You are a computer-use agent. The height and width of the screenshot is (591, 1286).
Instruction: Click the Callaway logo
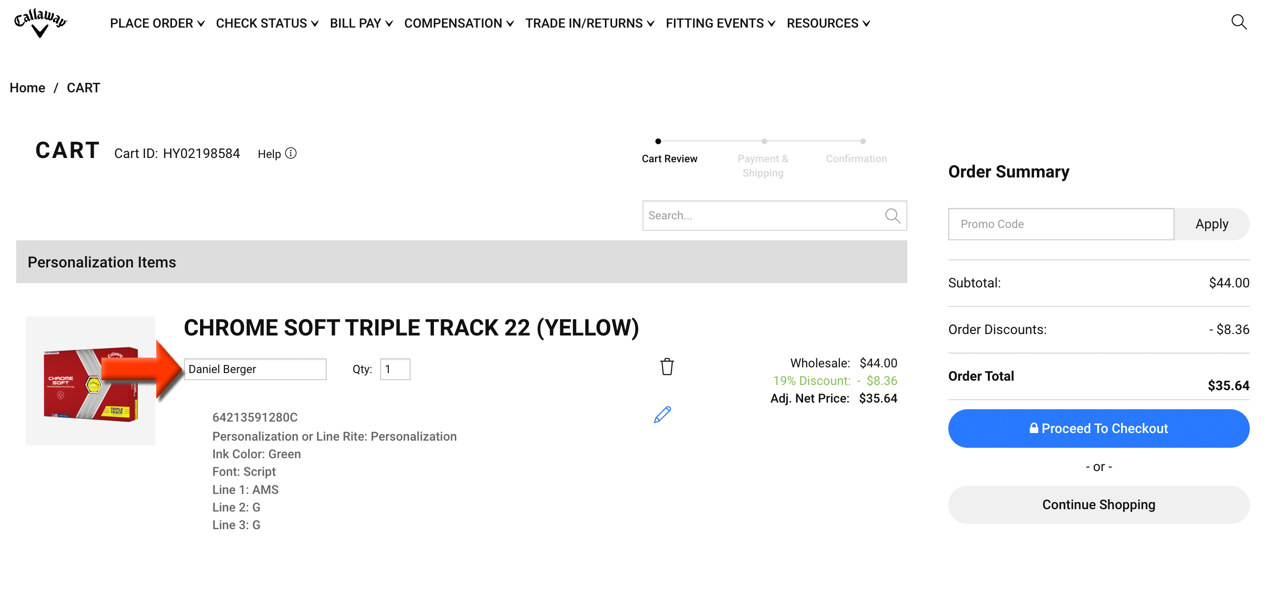pos(40,23)
